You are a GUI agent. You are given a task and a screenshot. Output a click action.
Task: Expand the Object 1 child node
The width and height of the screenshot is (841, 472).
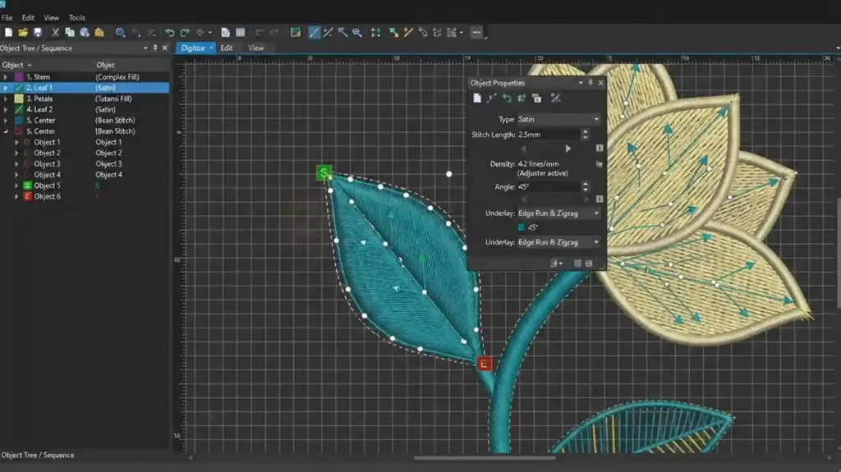click(x=16, y=142)
